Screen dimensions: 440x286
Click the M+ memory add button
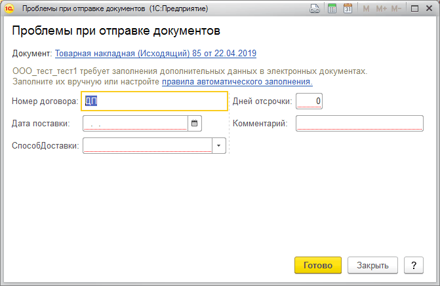coord(381,9)
